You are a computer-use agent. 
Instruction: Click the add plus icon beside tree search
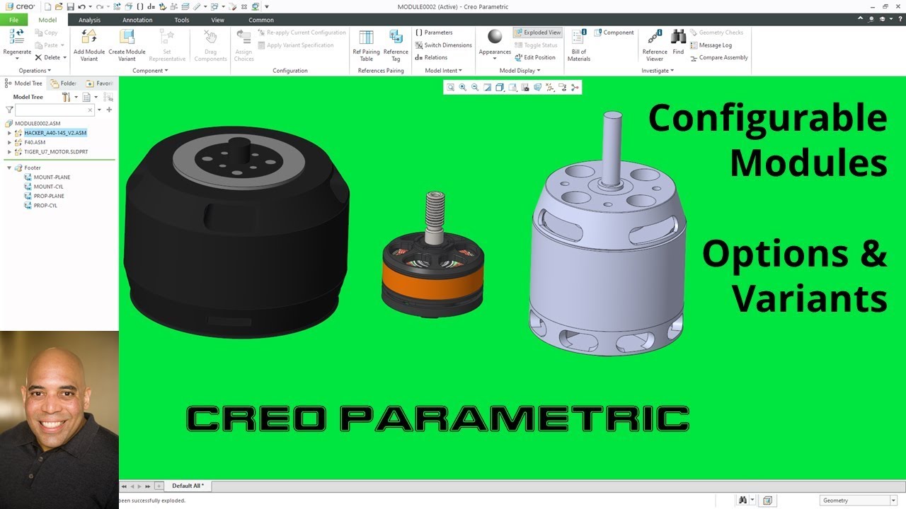point(109,110)
